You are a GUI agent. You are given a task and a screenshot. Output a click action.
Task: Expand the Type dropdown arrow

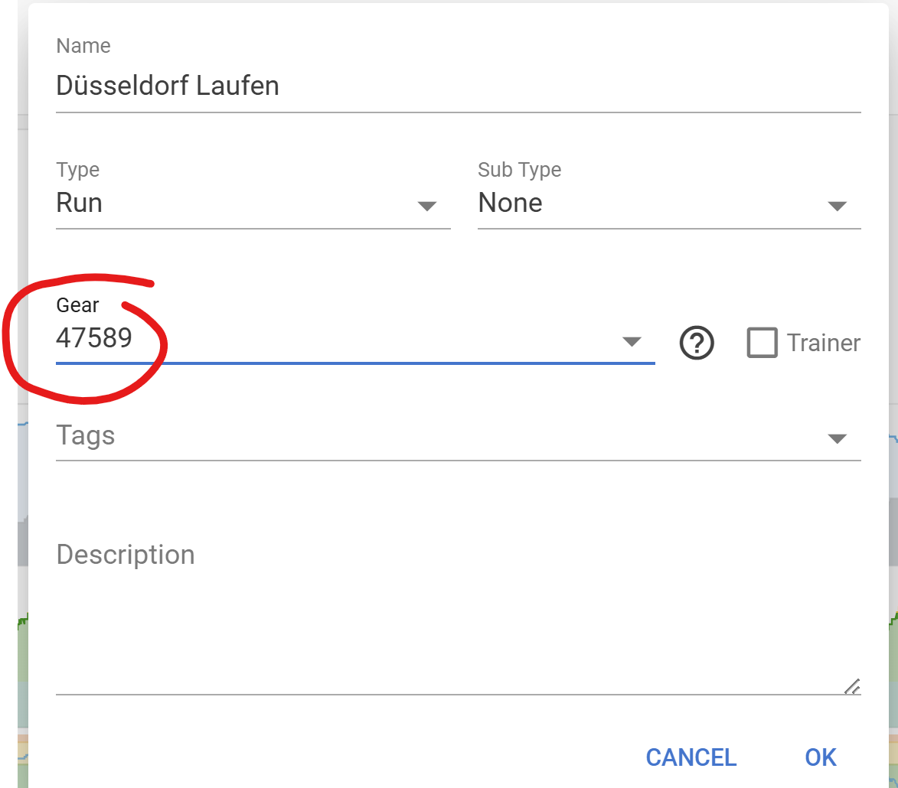(426, 206)
